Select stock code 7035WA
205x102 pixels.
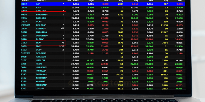(x=26, y=25)
